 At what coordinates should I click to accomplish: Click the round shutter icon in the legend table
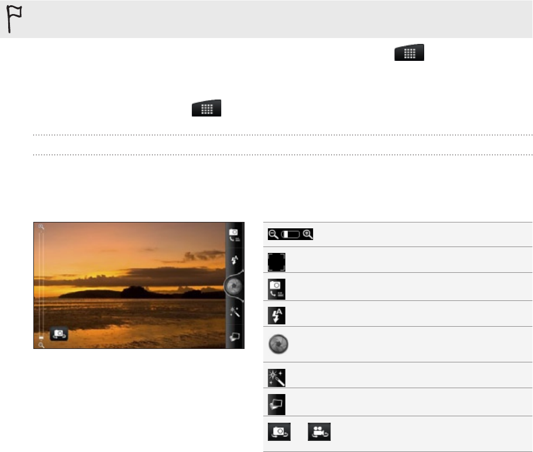point(278,344)
